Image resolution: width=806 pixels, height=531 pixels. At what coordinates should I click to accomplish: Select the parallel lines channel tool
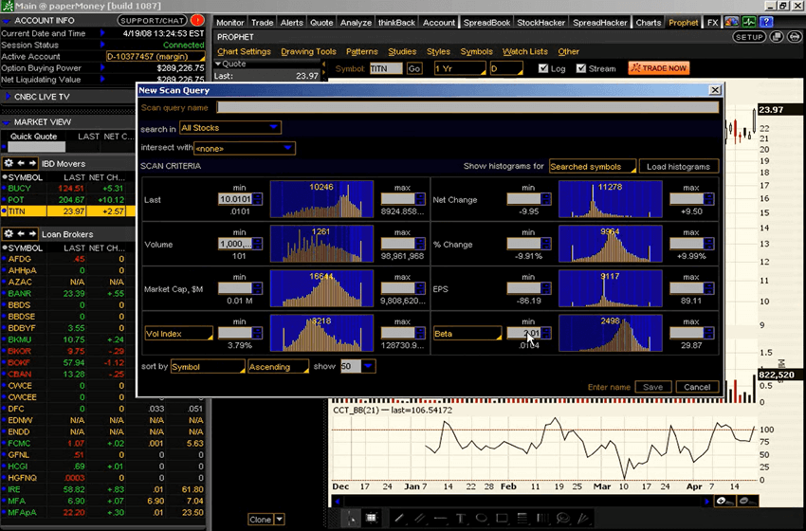(x=419, y=518)
